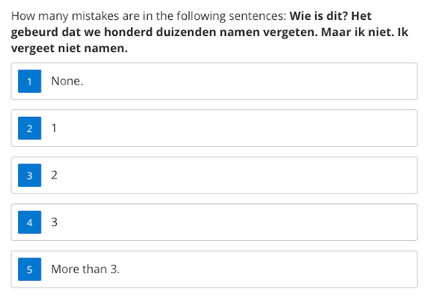The height and width of the screenshot is (297, 428).
Task: Click empty area of third option row
Action: click(x=245, y=176)
